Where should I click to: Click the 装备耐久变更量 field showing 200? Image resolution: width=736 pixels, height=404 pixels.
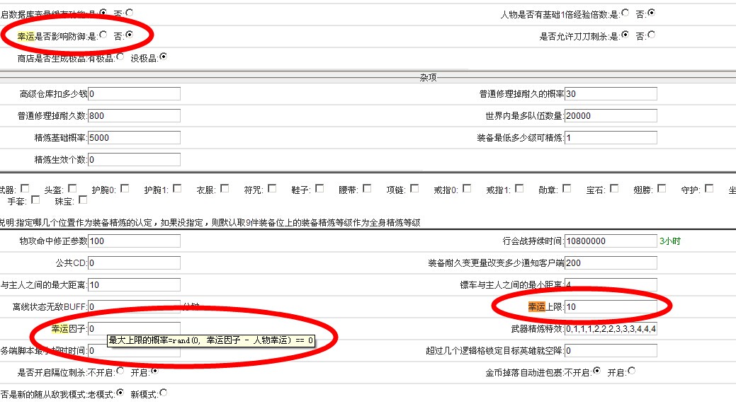click(611, 263)
